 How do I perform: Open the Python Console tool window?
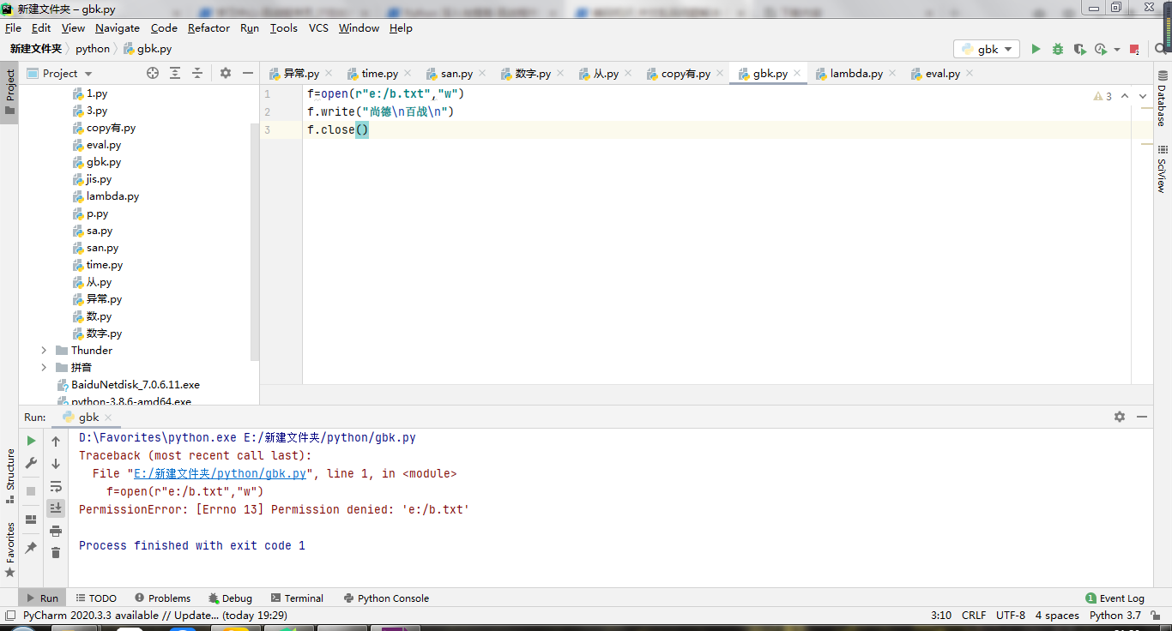click(386, 598)
